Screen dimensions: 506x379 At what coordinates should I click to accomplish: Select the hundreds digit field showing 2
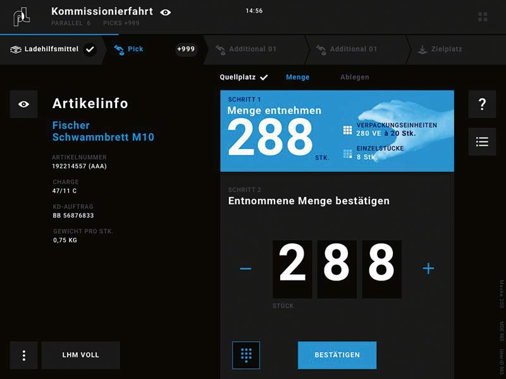point(292,269)
